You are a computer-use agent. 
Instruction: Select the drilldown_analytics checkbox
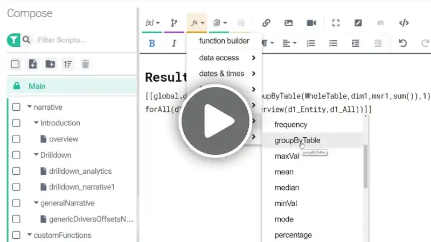tap(16, 171)
